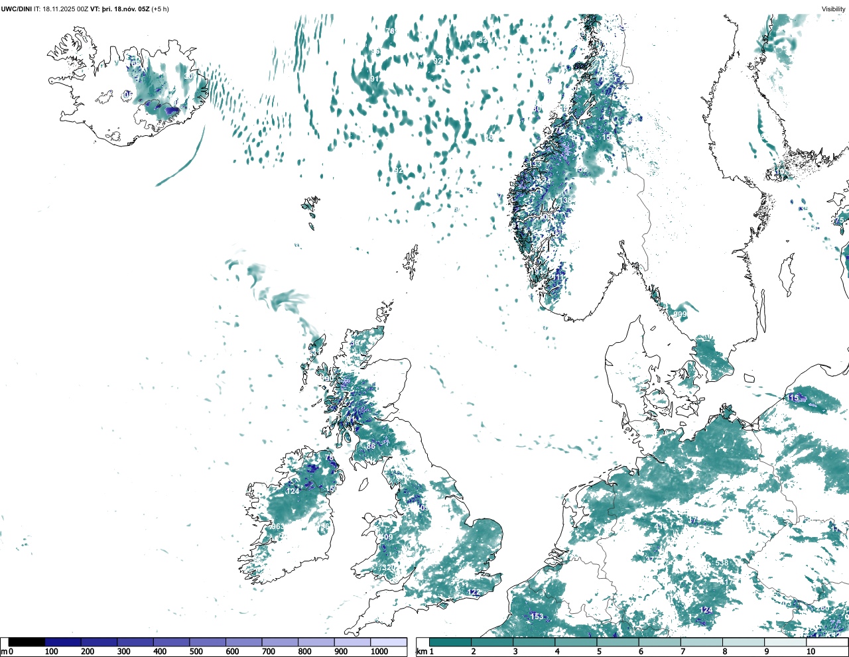Click the '115' visibility value near the Baltic coast
The height and width of the screenshot is (657, 849).
tap(793, 398)
